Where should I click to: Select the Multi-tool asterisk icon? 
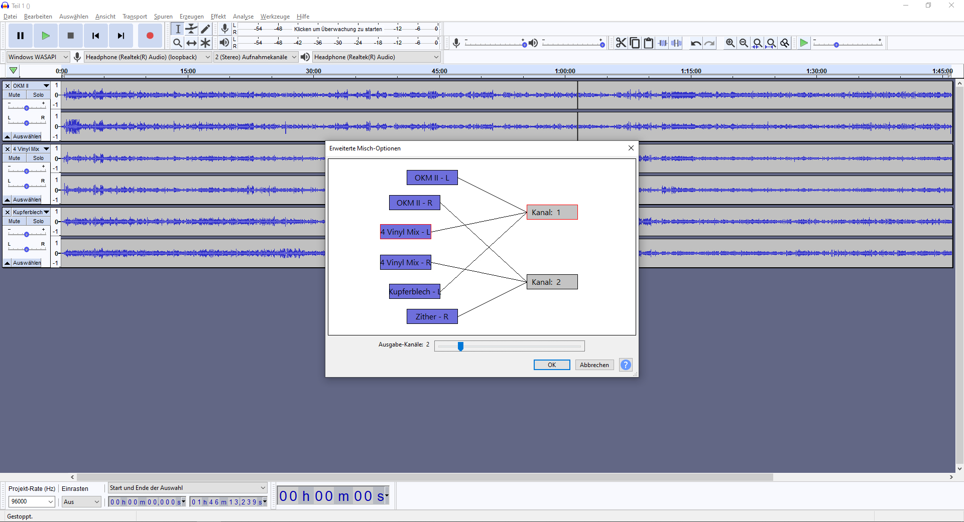205,43
